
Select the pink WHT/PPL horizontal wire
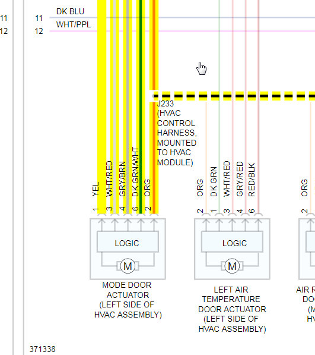(182, 31)
